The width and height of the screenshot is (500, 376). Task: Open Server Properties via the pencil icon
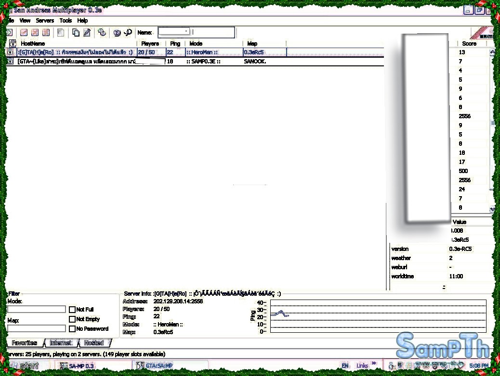(87, 32)
